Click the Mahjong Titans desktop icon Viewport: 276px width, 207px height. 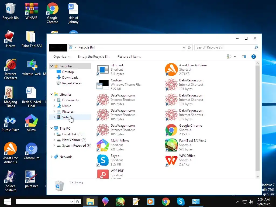point(11,97)
